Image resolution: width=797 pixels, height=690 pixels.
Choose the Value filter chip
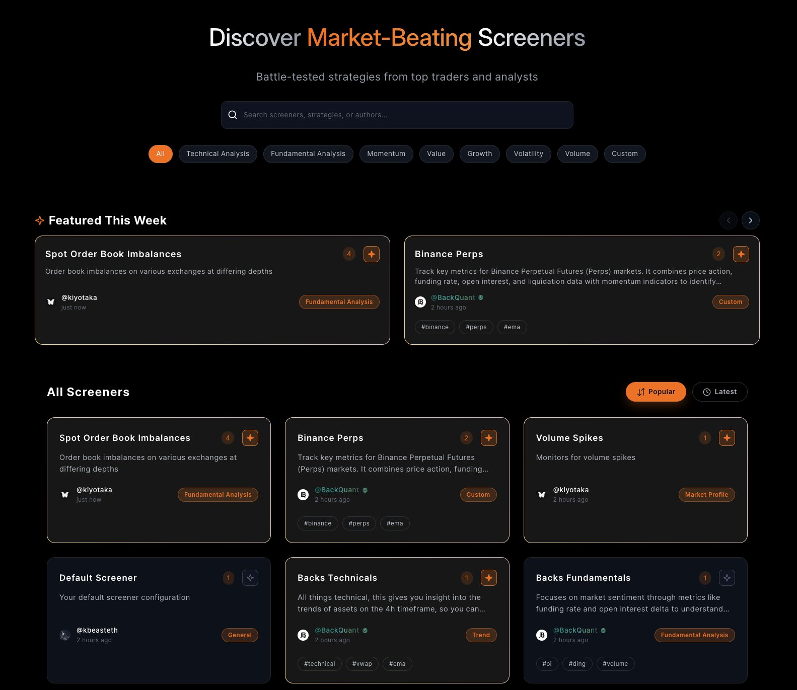click(x=437, y=154)
